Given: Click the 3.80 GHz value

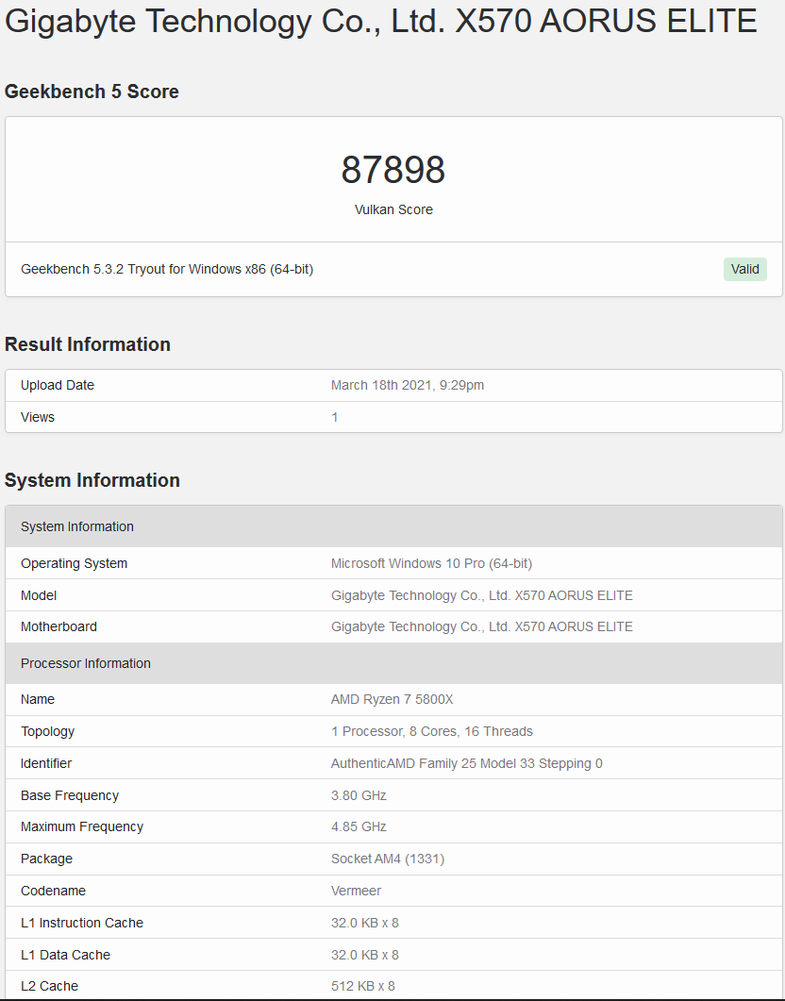Looking at the screenshot, I should point(359,794).
